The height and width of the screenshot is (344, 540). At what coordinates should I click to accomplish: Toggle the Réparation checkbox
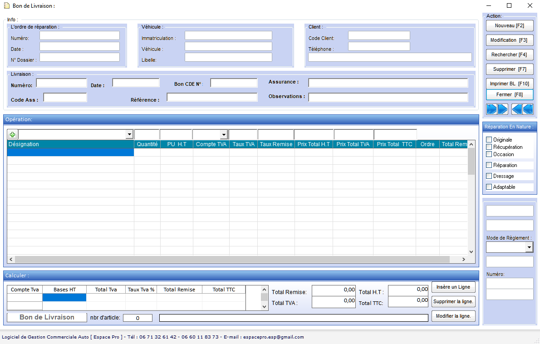489,165
